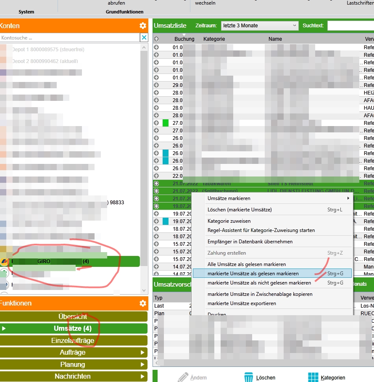Image resolution: width=374 pixels, height=382 pixels.
Task: Focus the Kontosuche search field
Action: click(x=70, y=38)
